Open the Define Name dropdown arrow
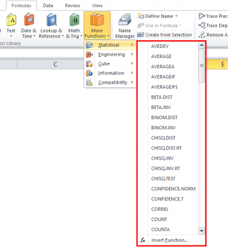The height and width of the screenshot is (249, 228). tap(176, 16)
